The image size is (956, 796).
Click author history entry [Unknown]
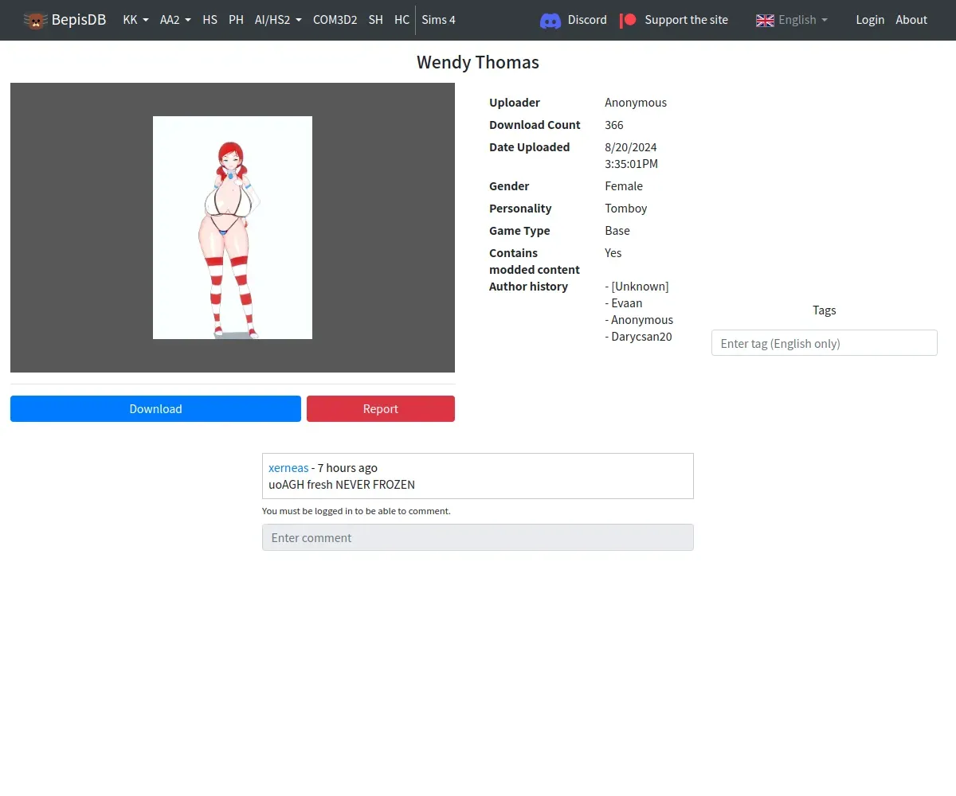click(637, 287)
